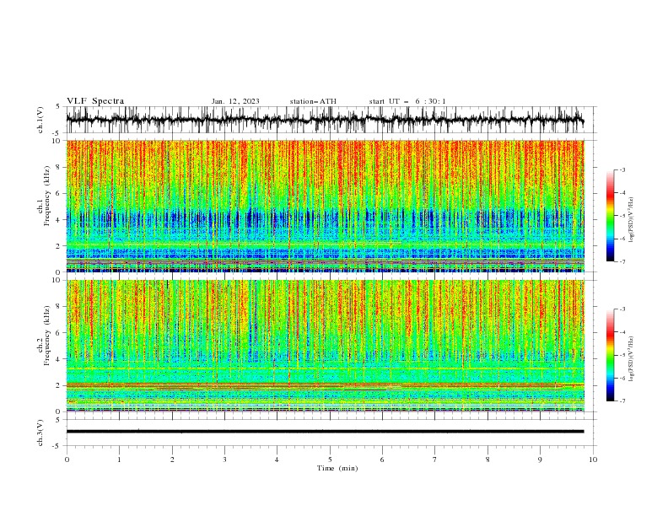Click the ch.3 flat waveform trace
This screenshot has width=668, height=516.
pos(325,432)
